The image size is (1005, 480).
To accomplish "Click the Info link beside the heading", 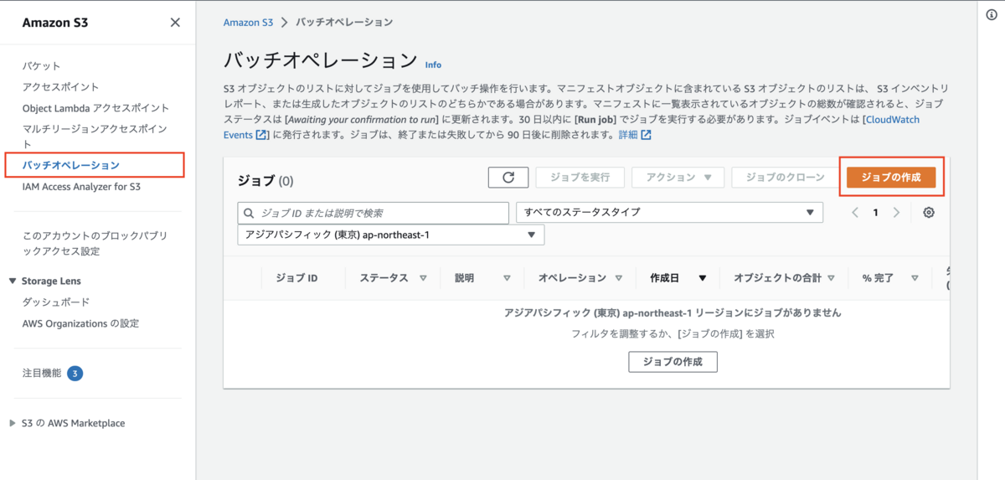I will coord(433,65).
